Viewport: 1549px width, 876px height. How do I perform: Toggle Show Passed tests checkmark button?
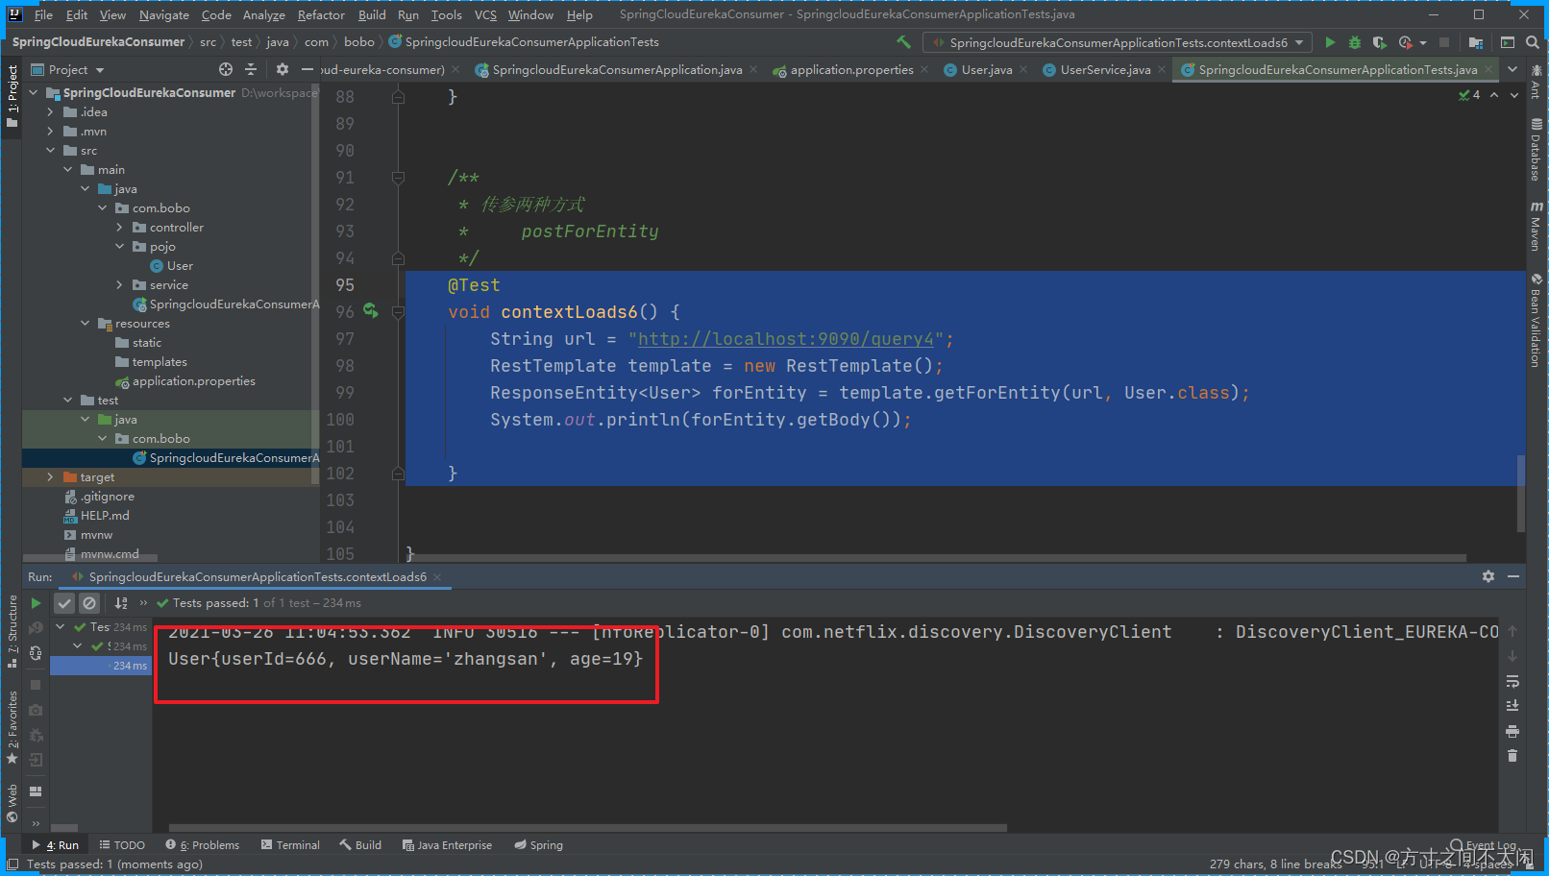(x=64, y=603)
